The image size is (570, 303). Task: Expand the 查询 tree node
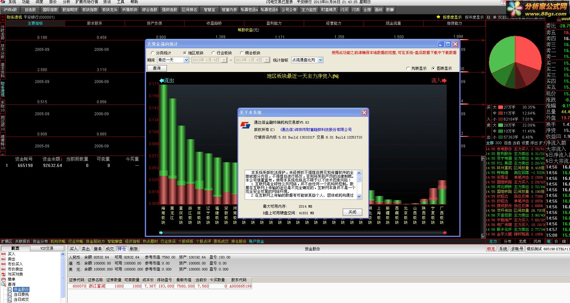pos(11,284)
